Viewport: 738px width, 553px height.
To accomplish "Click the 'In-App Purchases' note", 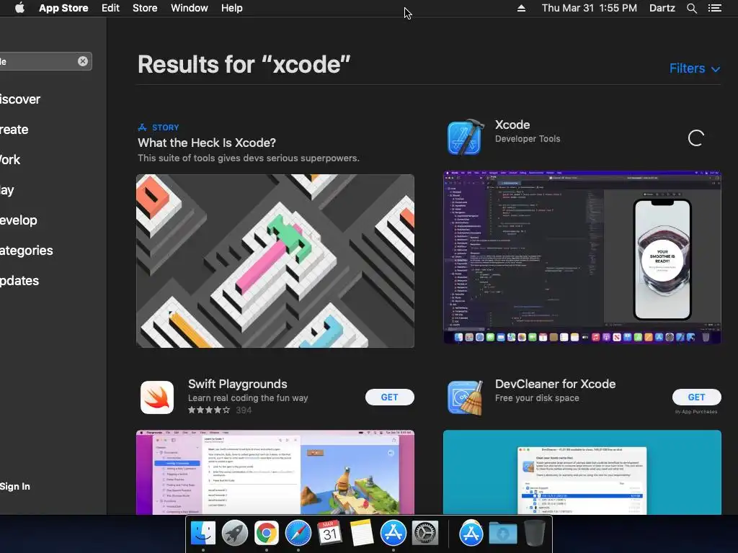I will click(x=696, y=412).
